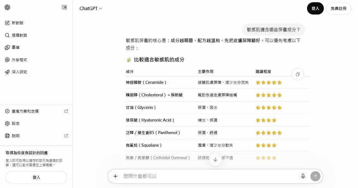This screenshot has height=188, width=358.
Task: Click the 保濕、舒緩 cell
Action: [208, 133]
